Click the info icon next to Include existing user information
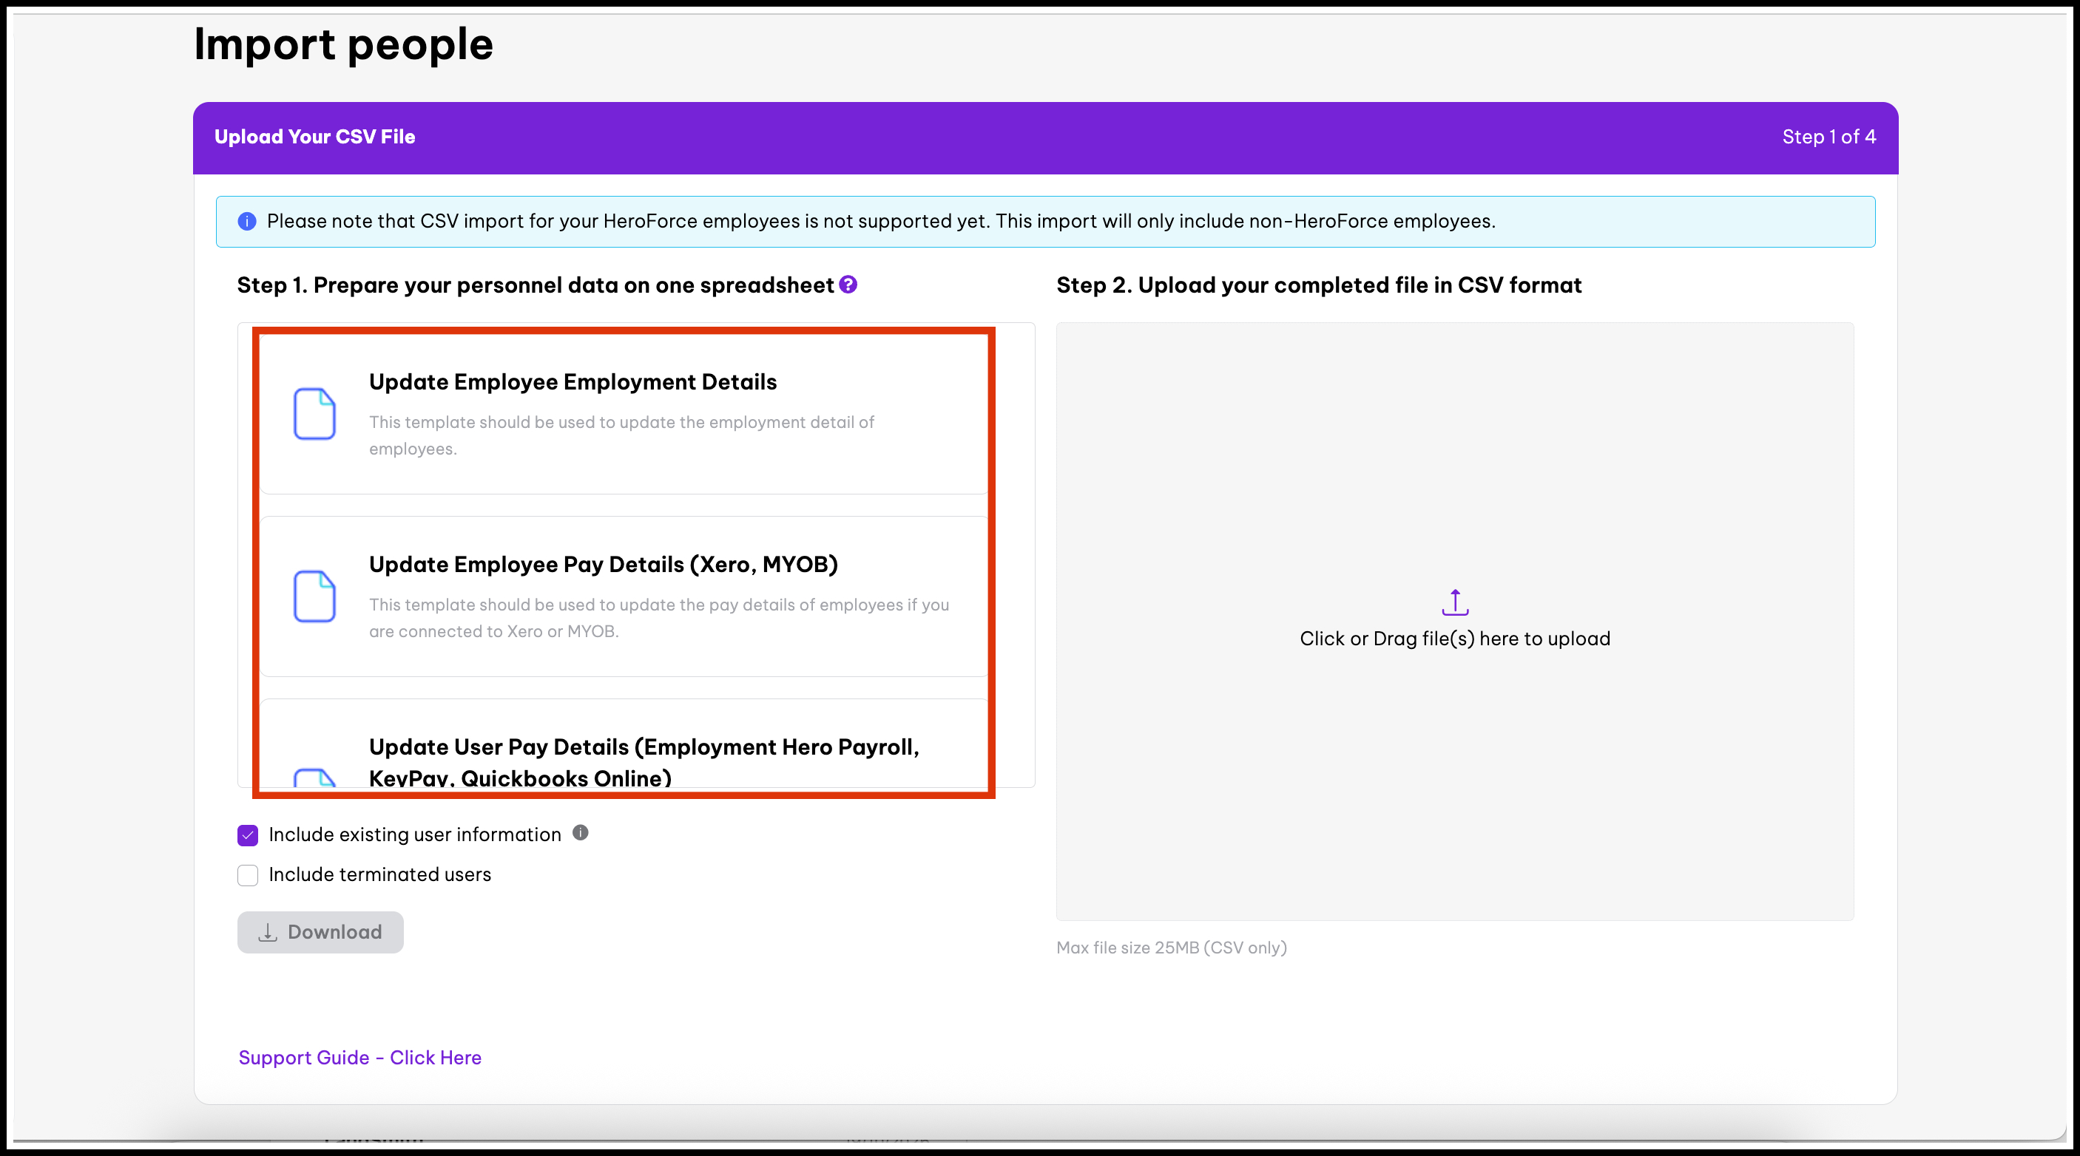This screenshot has height=1156, width=2080. [x=581, y=832]
